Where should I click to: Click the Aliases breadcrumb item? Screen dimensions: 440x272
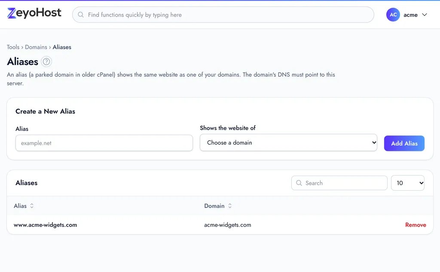pyautogui.click(x=62, y=47)
